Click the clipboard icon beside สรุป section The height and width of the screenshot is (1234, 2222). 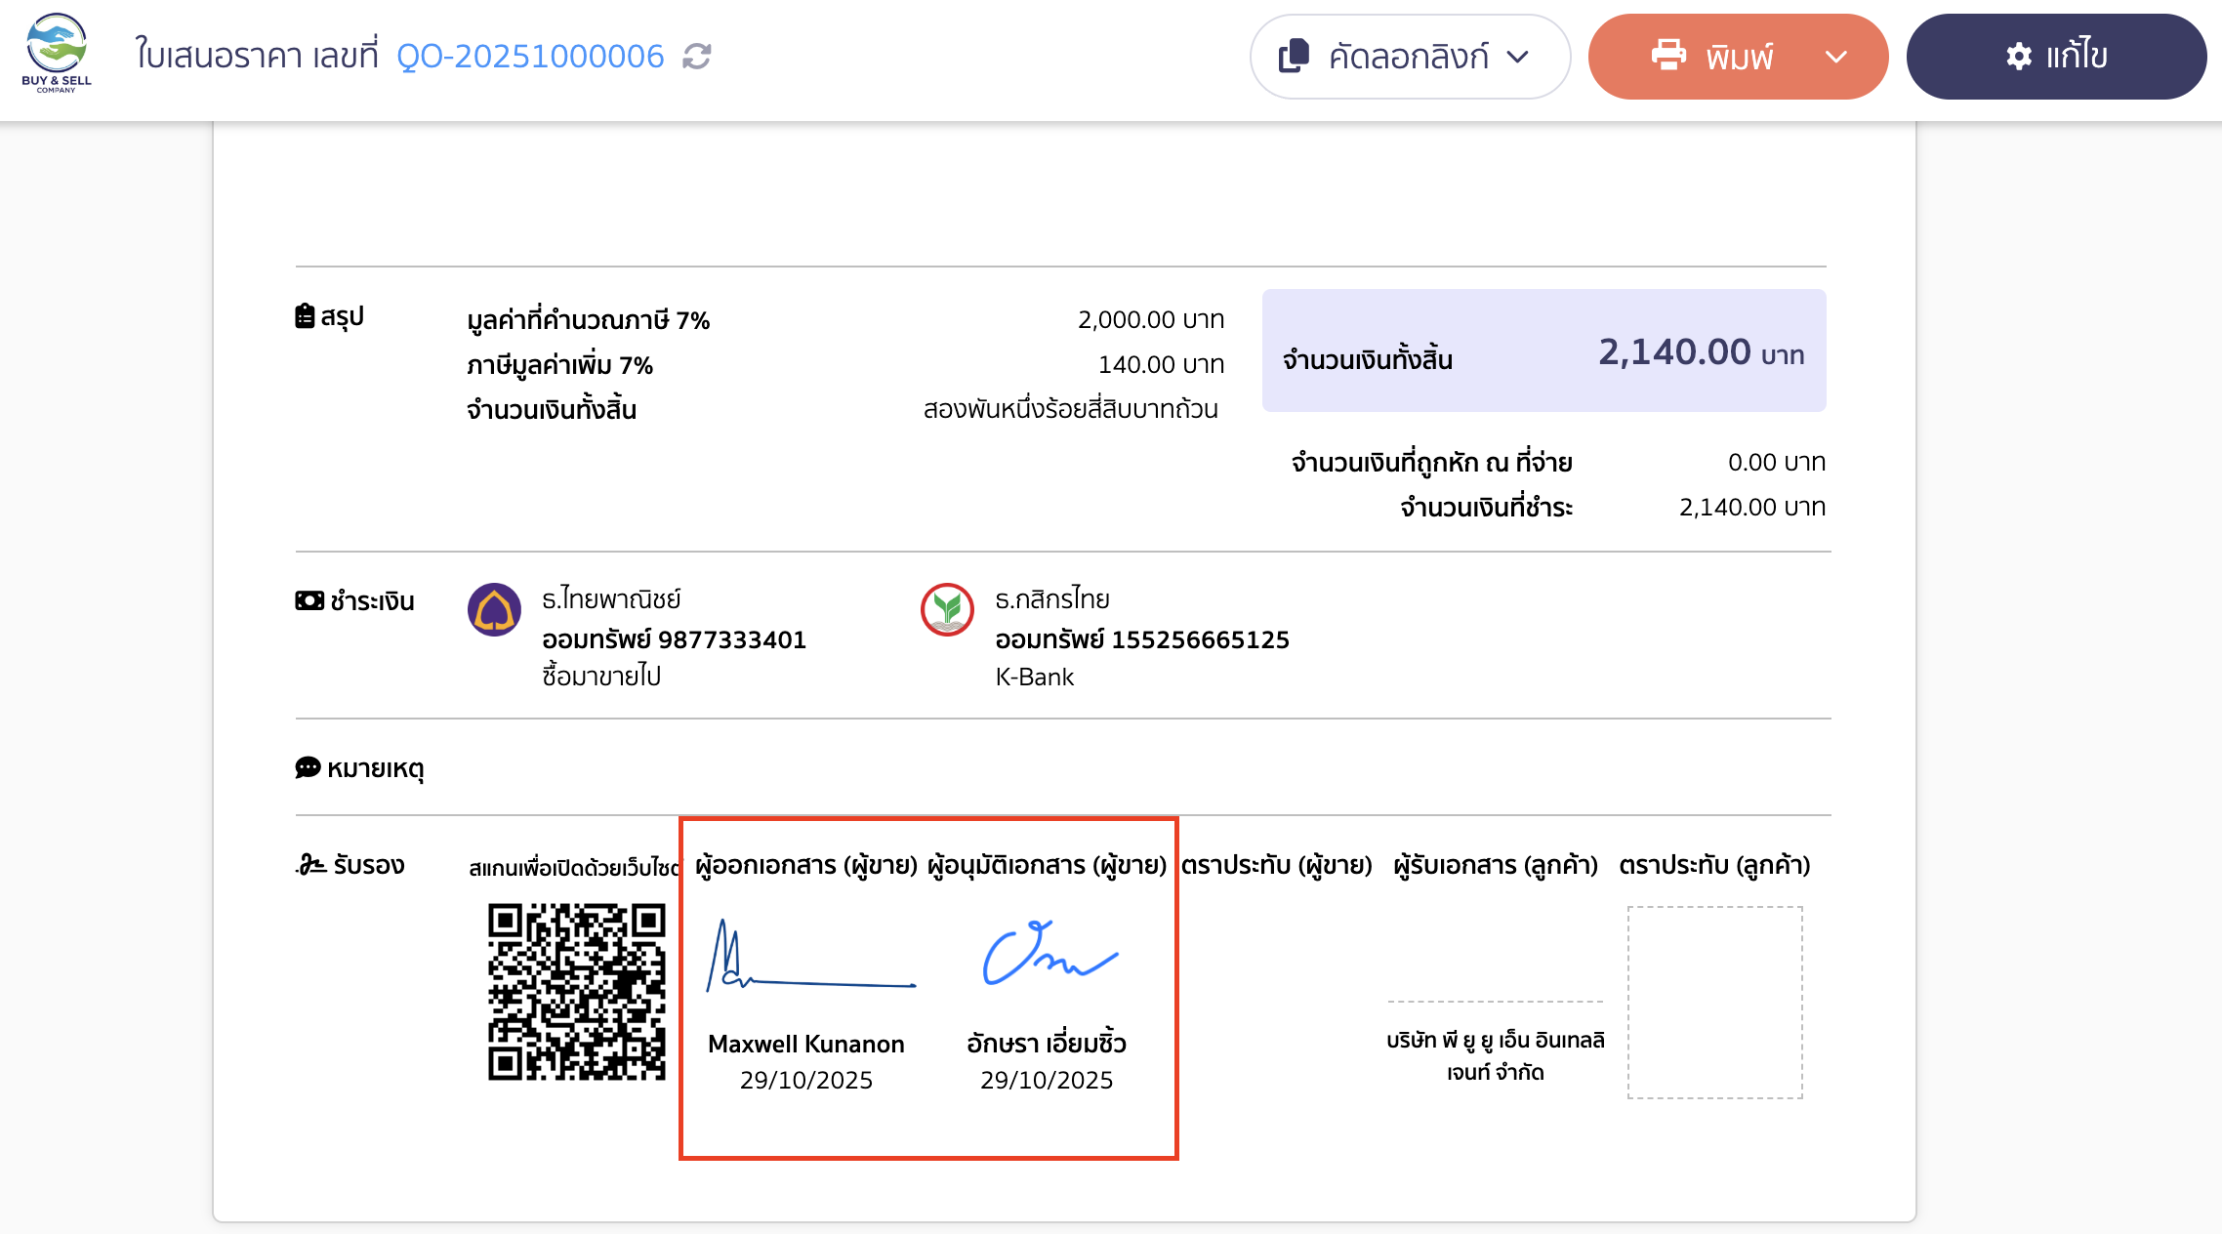(305, 314)
